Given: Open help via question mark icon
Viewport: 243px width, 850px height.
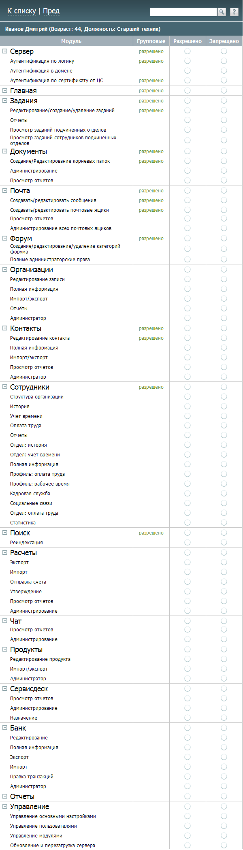Looking at the screenshot, I should pyautogui.click(x=234, y=12).
